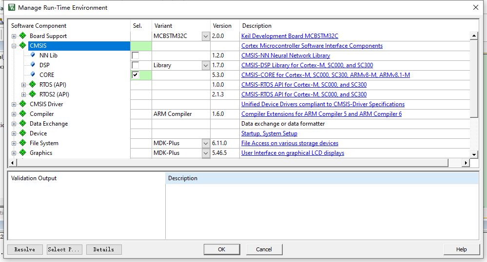Screen dimensions: 487x262
Task: Click the Resolve button
Action: [24, 250]
